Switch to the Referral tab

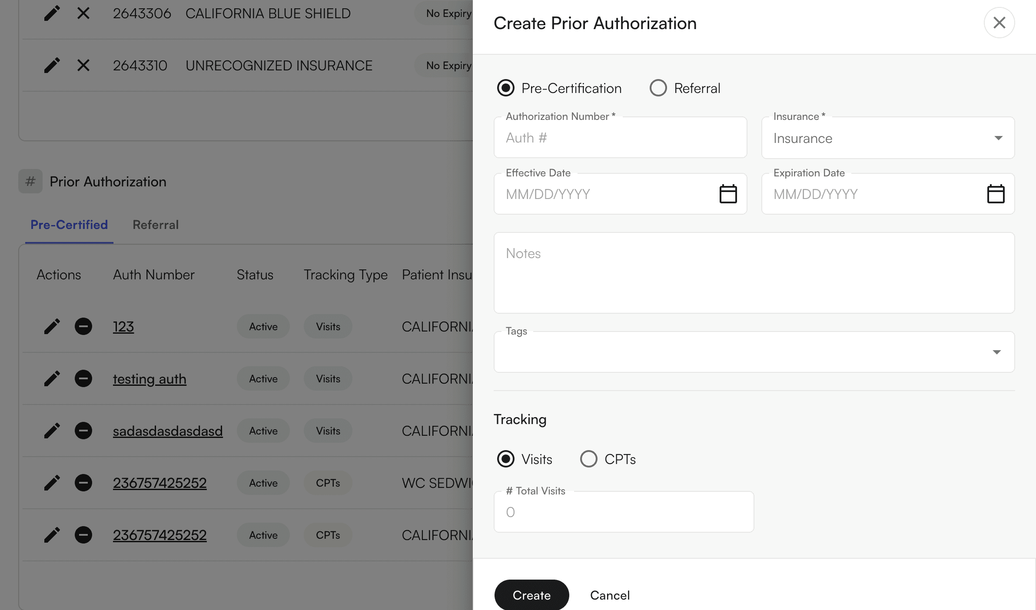(156, 225)
